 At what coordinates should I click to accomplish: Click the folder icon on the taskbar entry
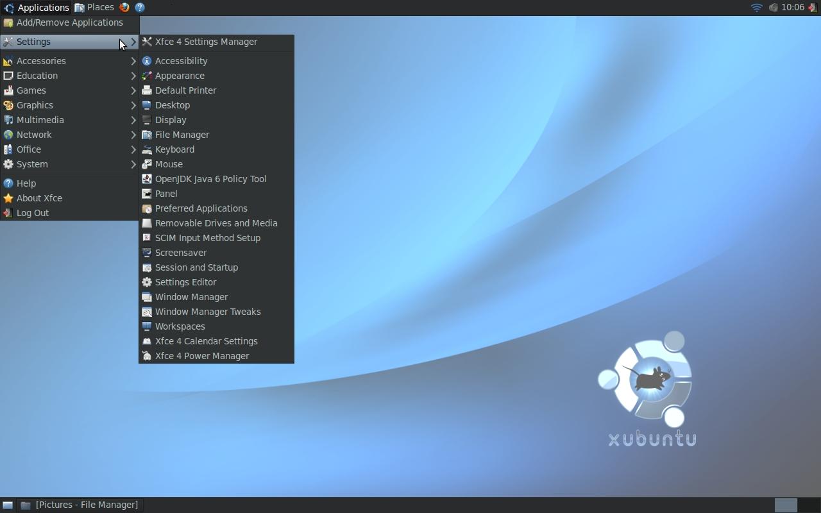pos(26,505)
